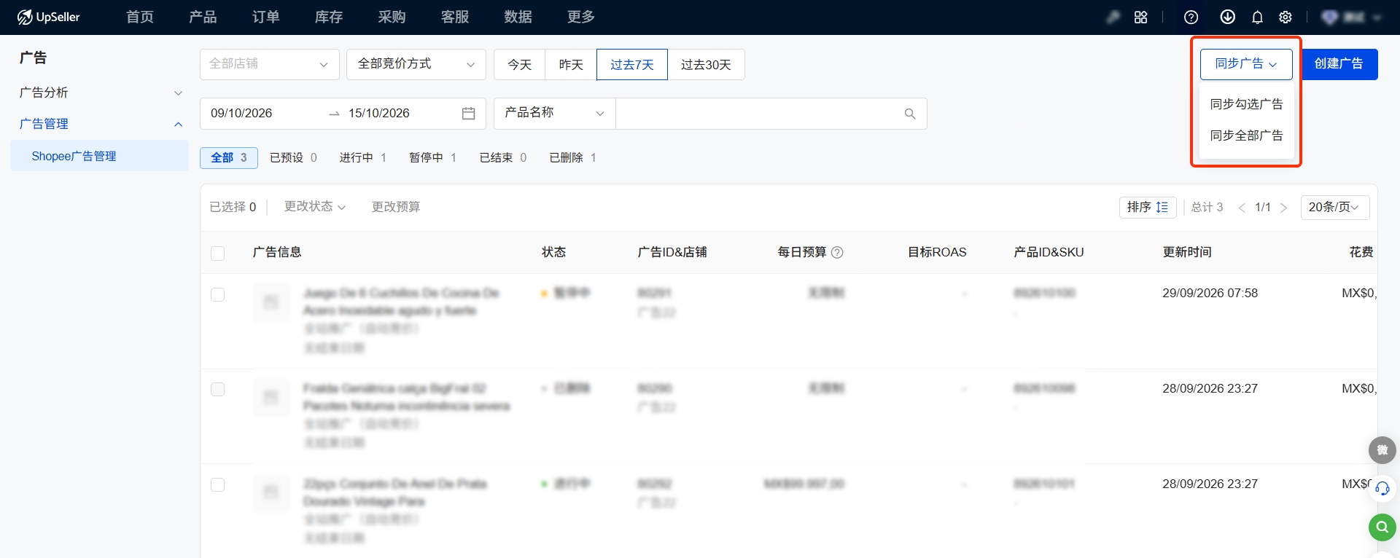Click the search magnifier in product field

pyautogui.click(x=910, y=114)
